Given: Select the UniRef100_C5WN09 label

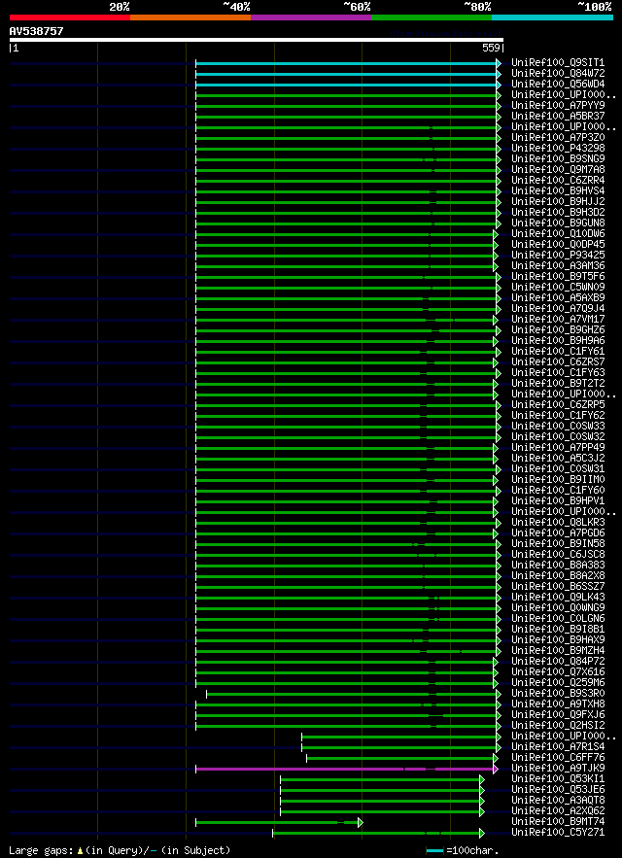Looking at the screenshot, I should (x=558, y=288).
